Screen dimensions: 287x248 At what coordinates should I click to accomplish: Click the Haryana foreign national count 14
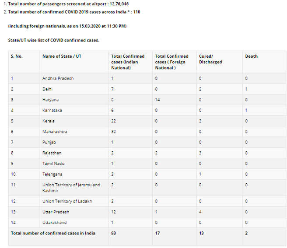pyautogui.click(x=157, y=100)
